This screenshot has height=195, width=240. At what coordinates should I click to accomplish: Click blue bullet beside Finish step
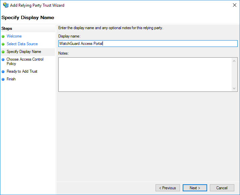click(3, 79)
